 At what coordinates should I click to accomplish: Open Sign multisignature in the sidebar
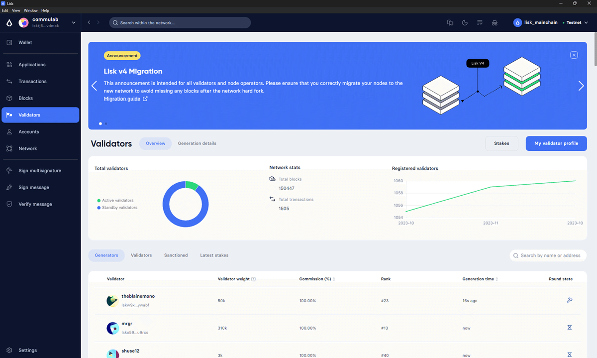pos(40,170)
